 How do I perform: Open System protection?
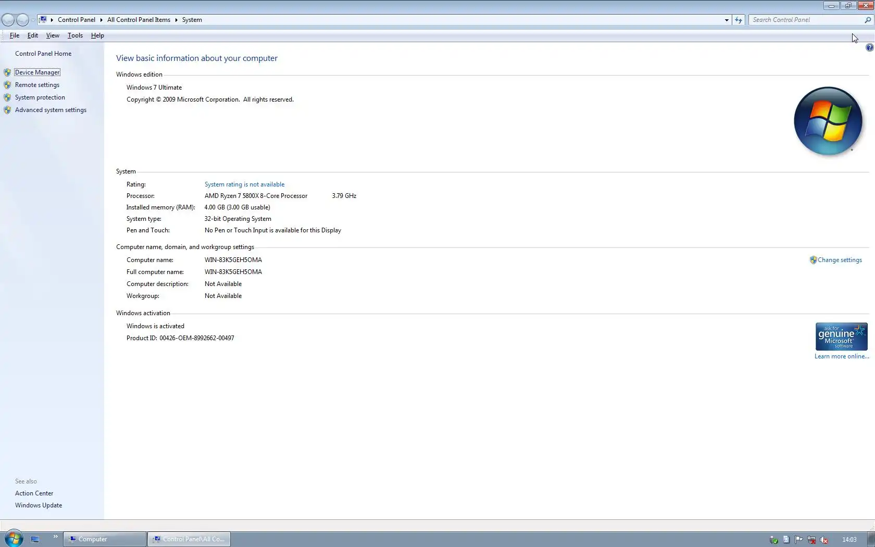point(40,97)
